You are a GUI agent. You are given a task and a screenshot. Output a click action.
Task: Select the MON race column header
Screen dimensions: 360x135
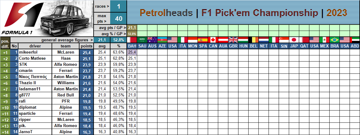point(193,46)
